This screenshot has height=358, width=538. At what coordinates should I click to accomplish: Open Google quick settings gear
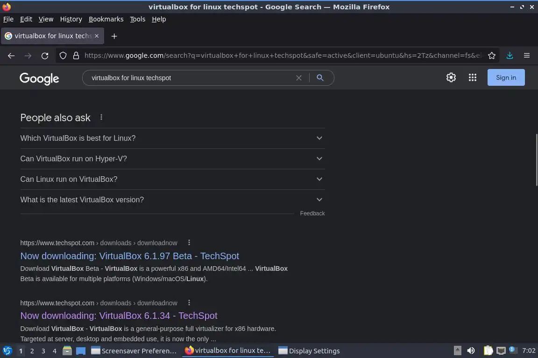click(x=451, y=77)
